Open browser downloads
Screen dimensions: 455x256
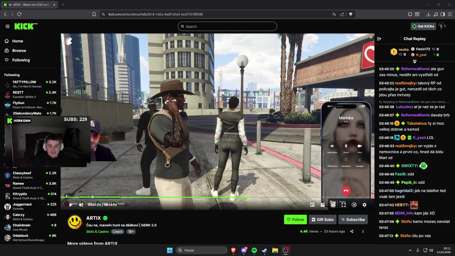coord(428,14)
